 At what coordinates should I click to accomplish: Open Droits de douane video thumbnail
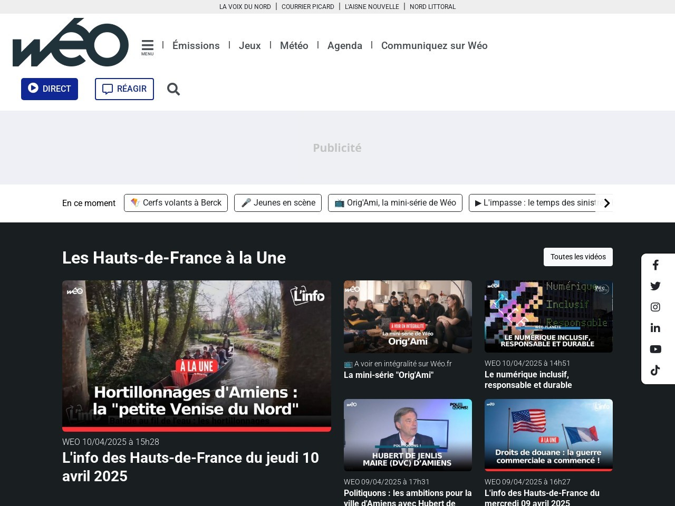(x=548, y=435)
